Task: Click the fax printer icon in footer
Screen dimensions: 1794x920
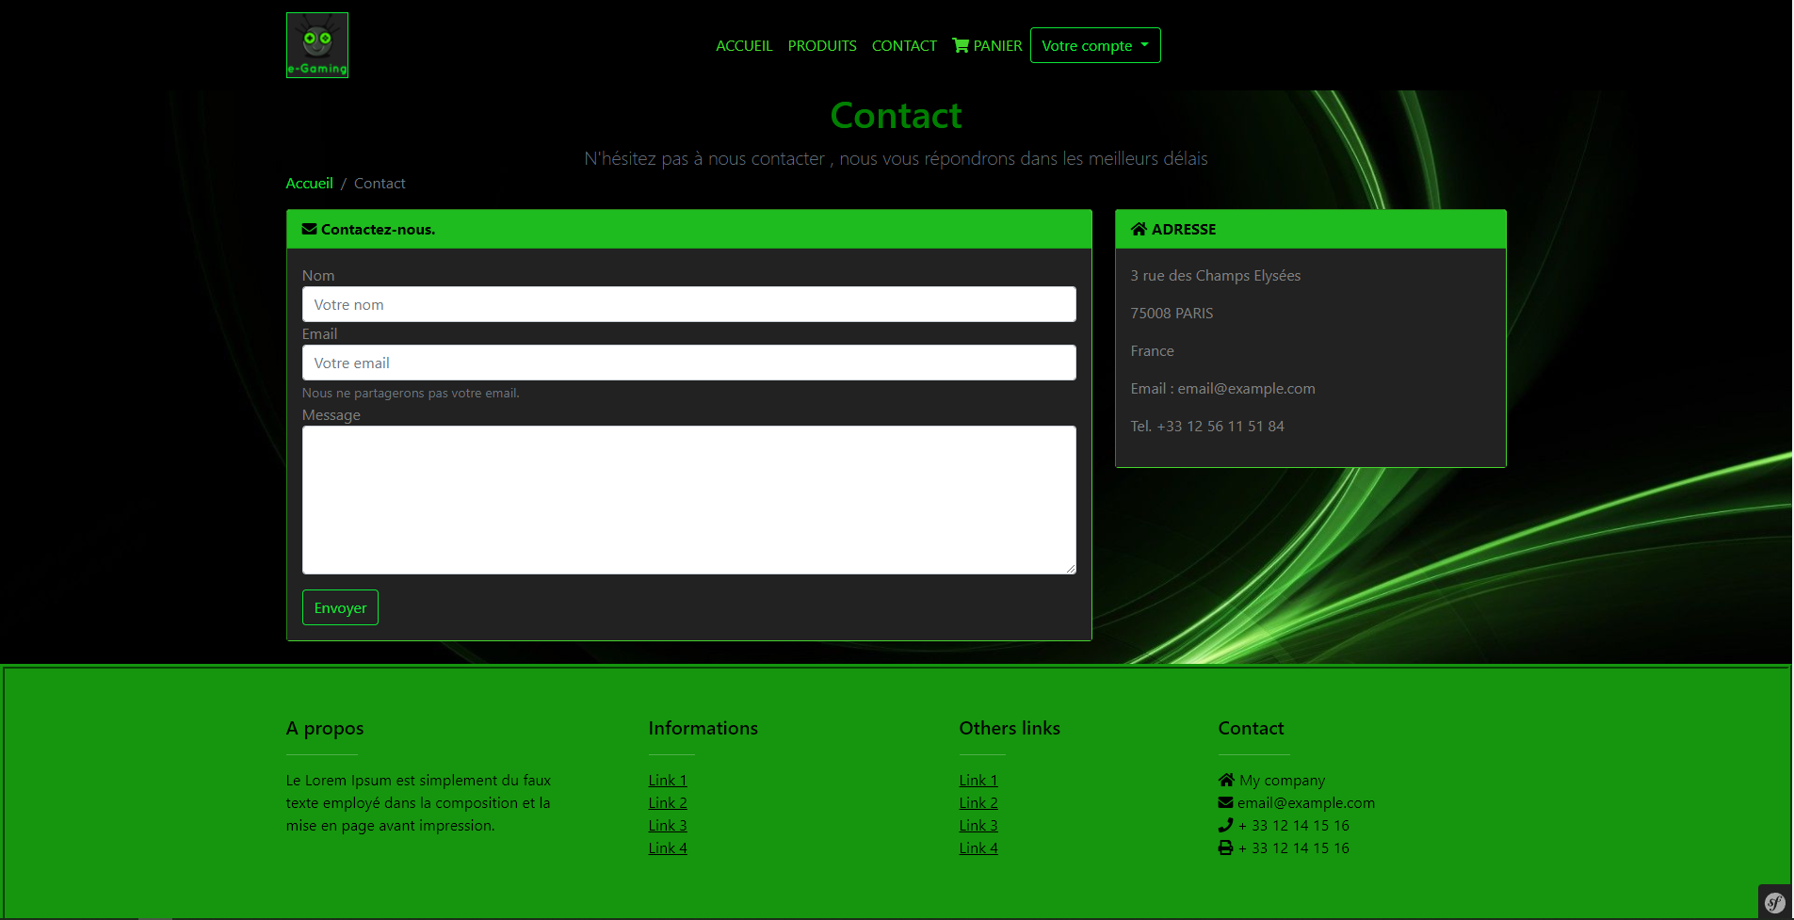Action: point(1225,847)
